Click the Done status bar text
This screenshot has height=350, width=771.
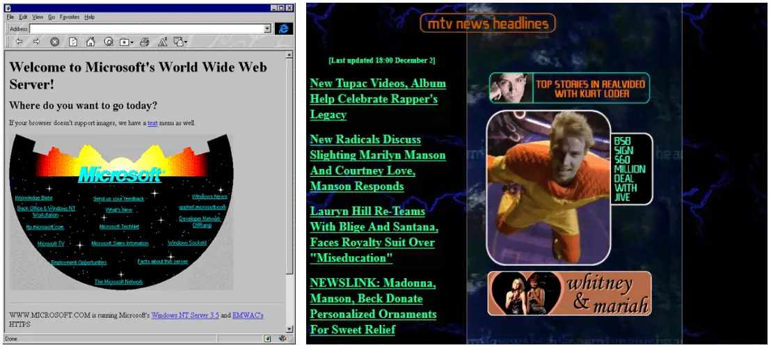tap(11, 339)
